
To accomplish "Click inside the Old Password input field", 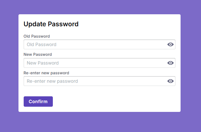I will (x=94, y=44).
